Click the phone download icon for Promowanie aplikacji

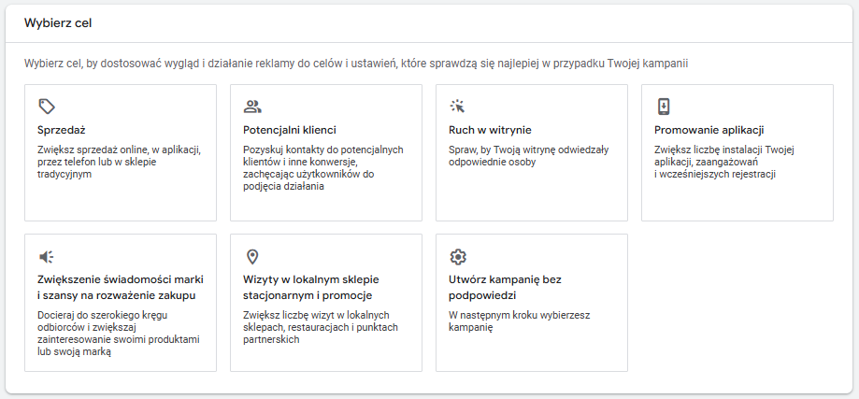click(663, 107)
